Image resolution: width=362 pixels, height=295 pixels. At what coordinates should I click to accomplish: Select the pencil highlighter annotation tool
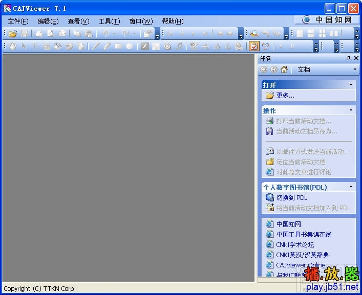coord(107,47)
